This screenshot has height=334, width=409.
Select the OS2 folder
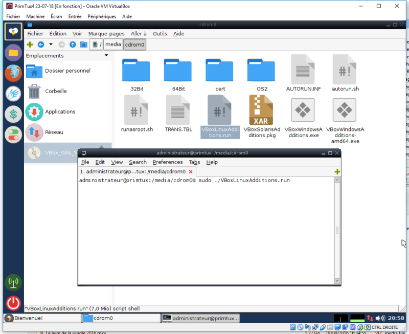tap(261, 75)
